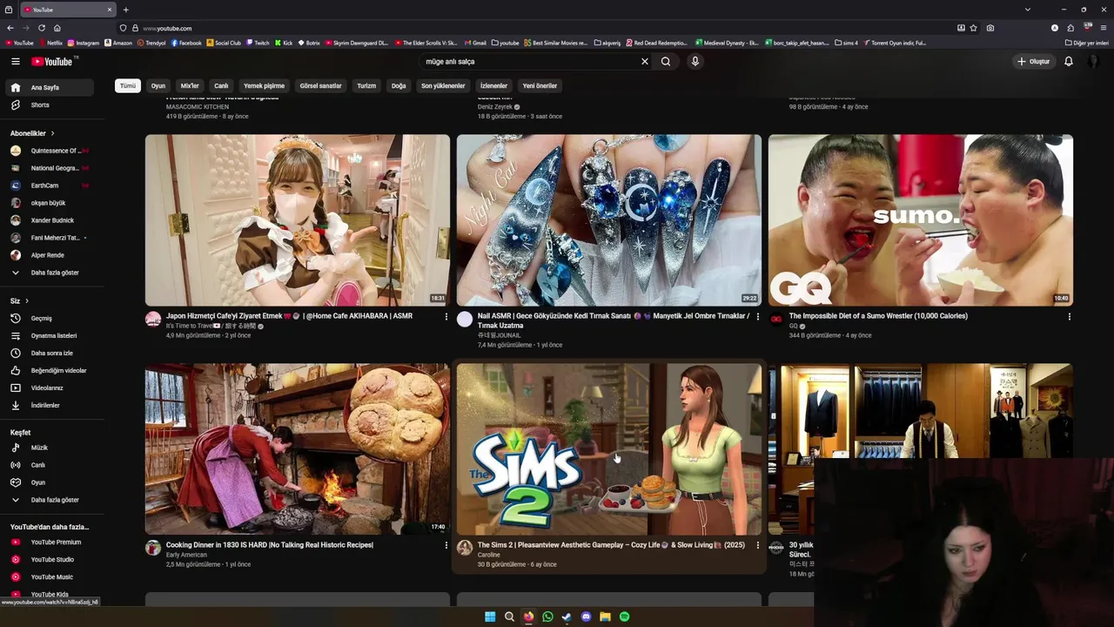Screen dimensions: 1114x627
Task: Click the Oluştur create button
Action: [1034, 61]
